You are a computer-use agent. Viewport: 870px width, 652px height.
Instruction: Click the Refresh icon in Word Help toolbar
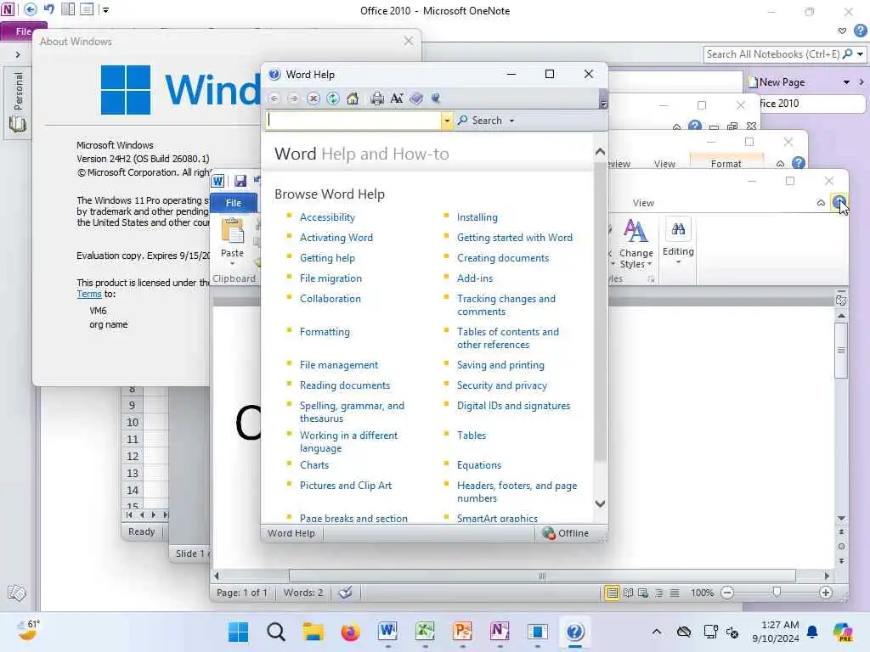pyautogui.click(x=333, y=98)
